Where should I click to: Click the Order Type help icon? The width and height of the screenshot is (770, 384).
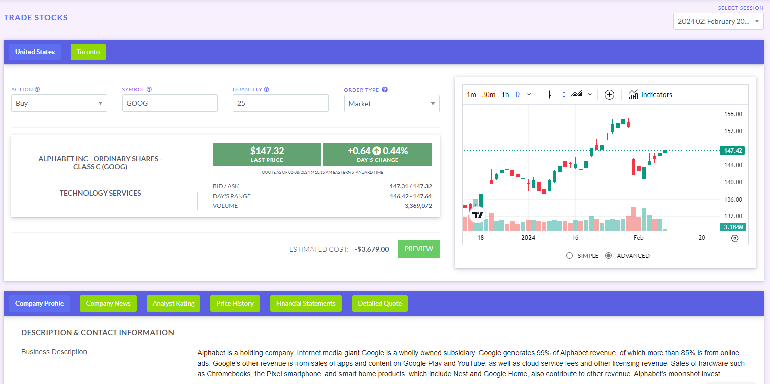(x=385, y=90)
